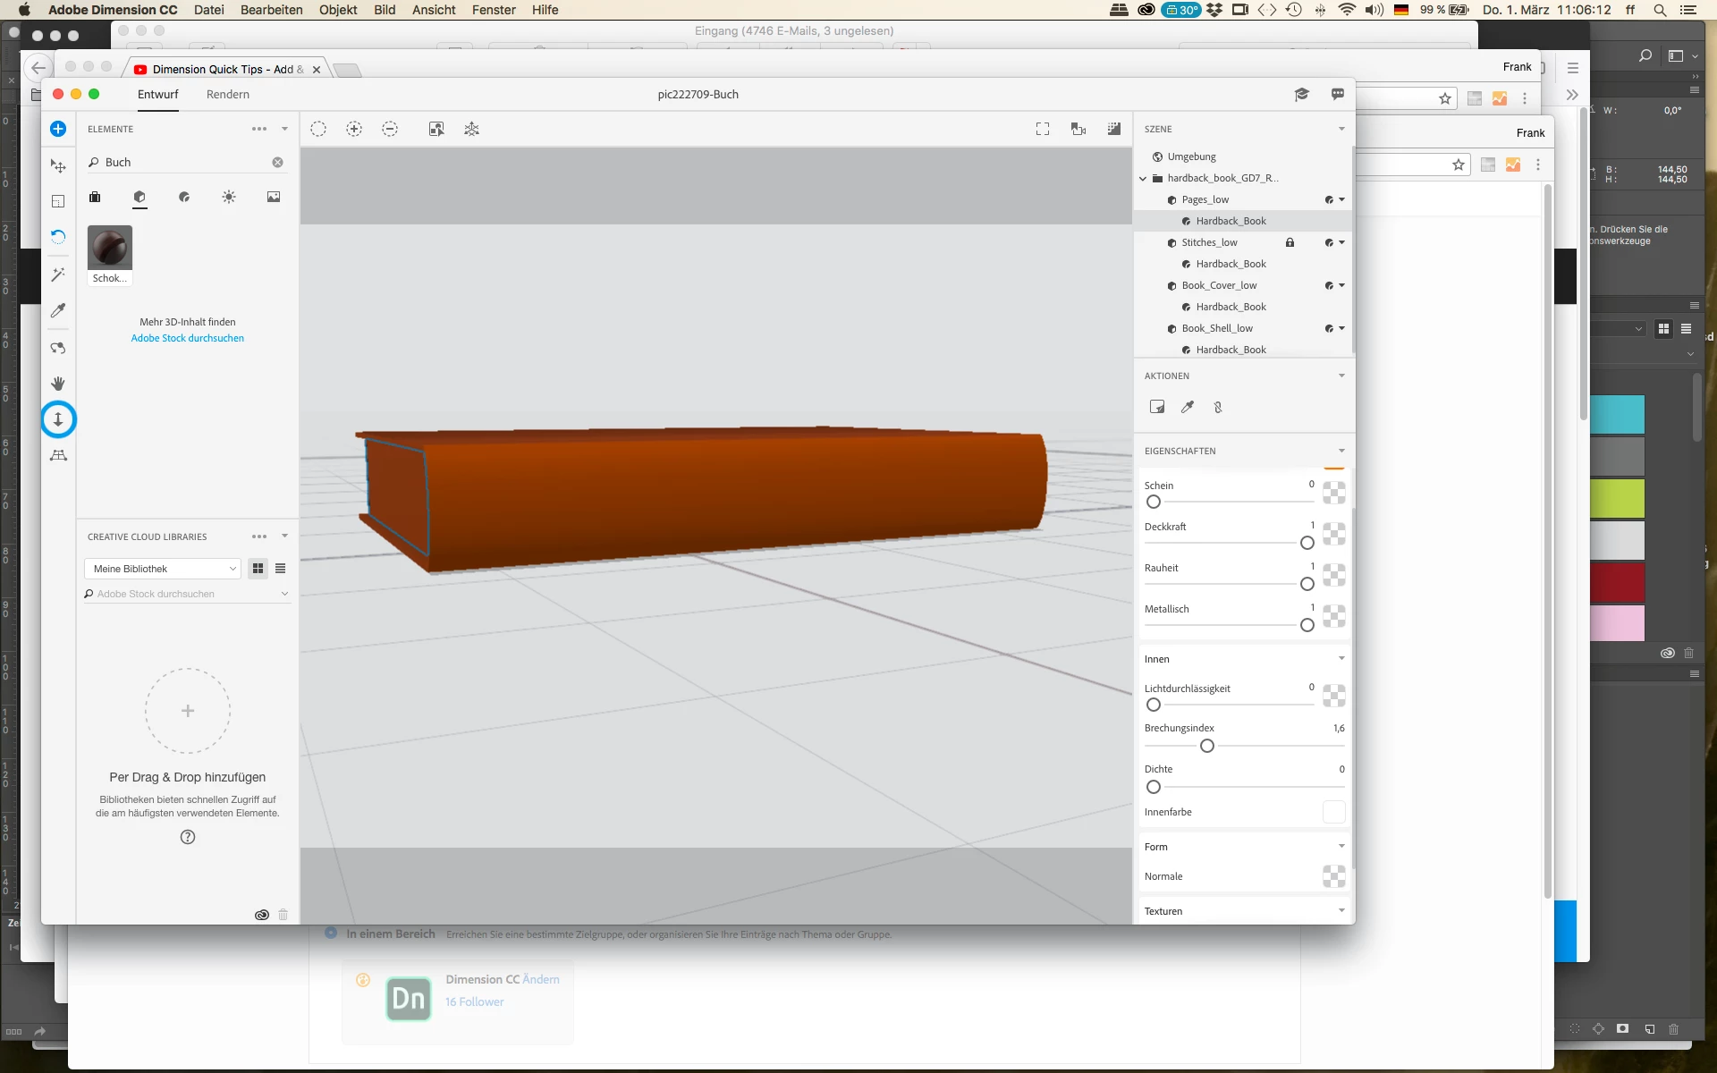This screenshot has height=1073, width=1717.
Task: Open the Objekt menu
Action: pos(338,10)
